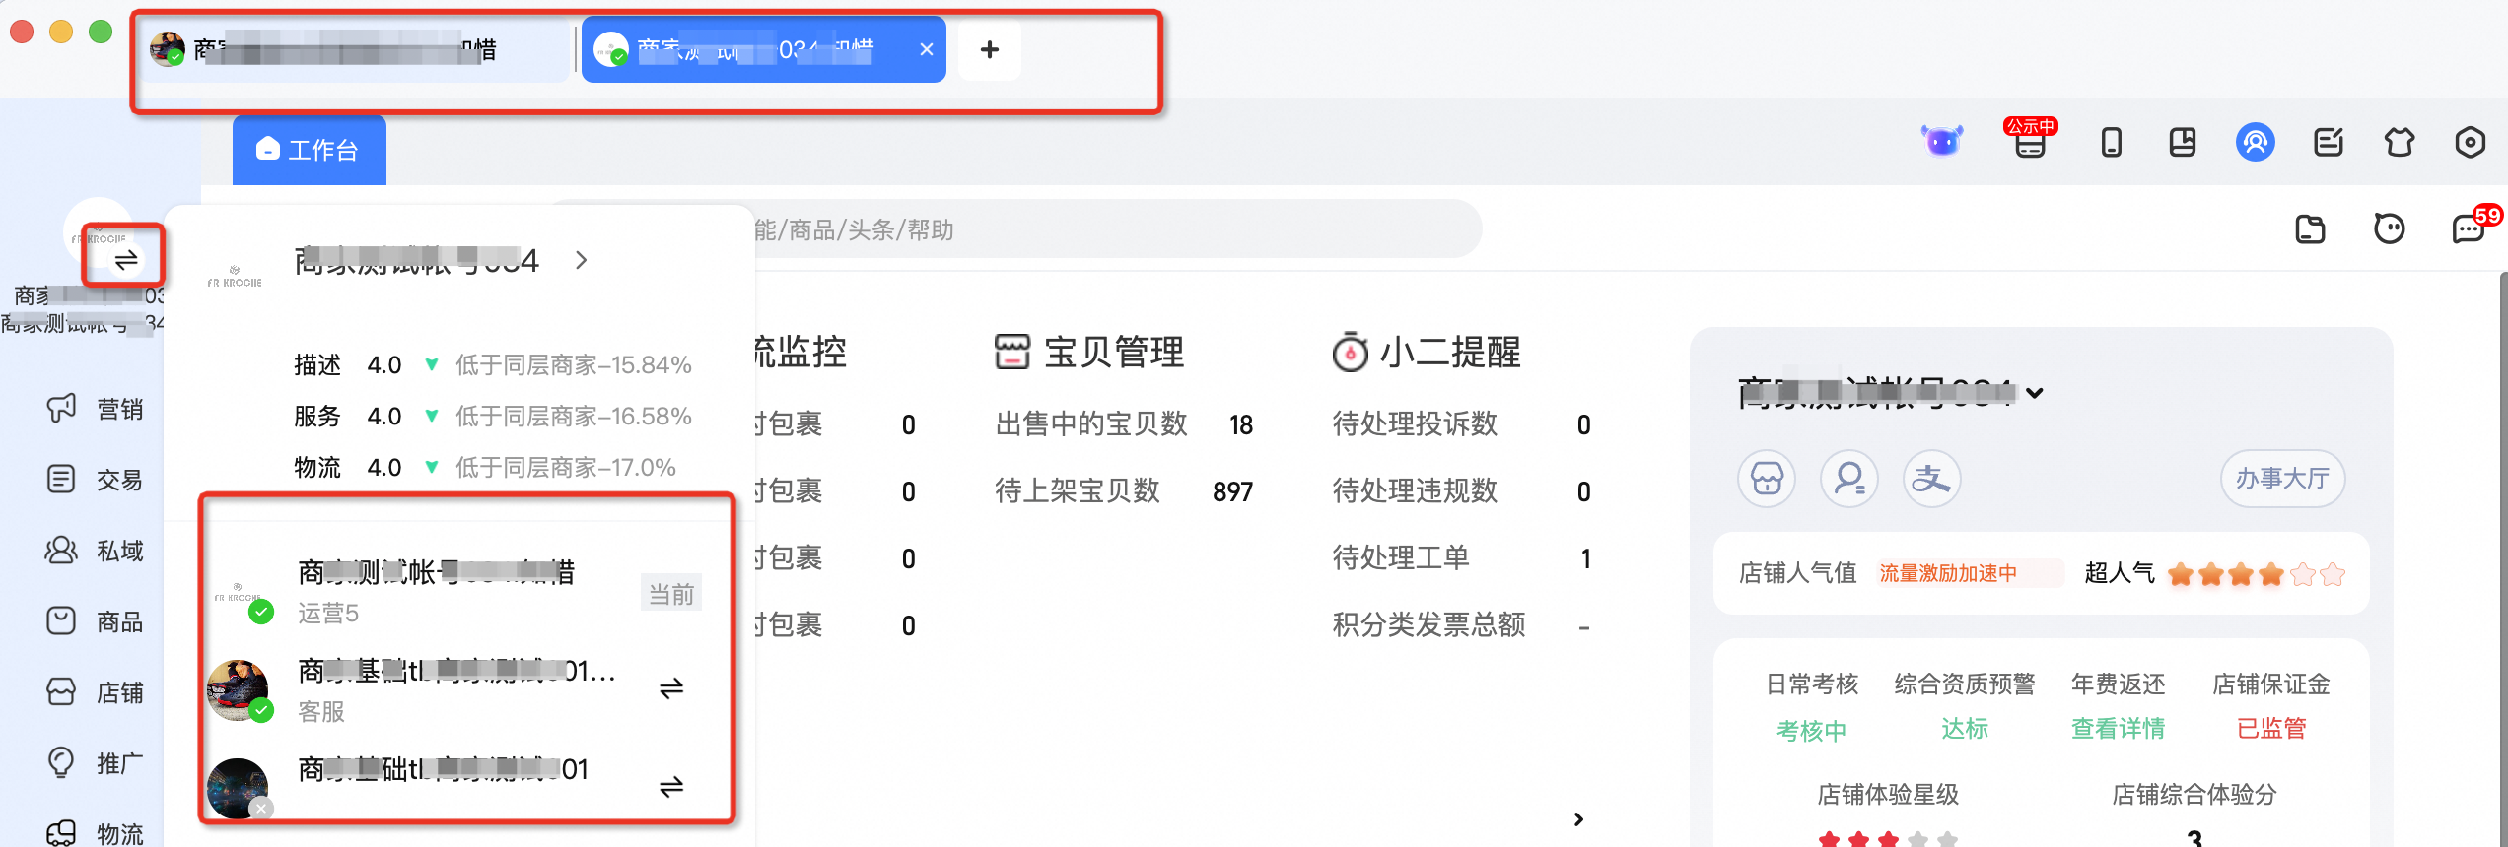
Task: Open the 工作台 tab
Action: (309, 150)
